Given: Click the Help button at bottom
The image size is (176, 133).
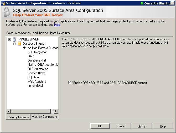Looking at the screenshot, I should (x=163, y=126).
